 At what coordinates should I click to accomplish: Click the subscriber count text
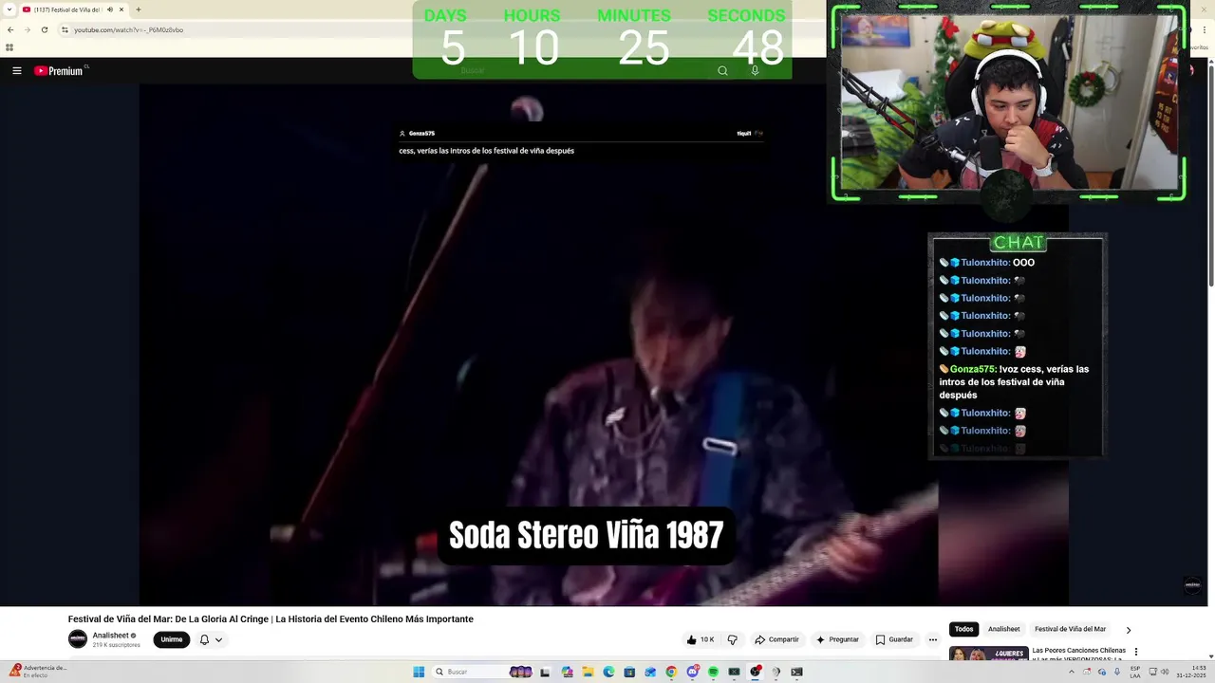click(116, 645)
